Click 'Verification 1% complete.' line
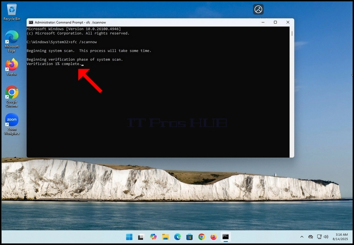 54,64
